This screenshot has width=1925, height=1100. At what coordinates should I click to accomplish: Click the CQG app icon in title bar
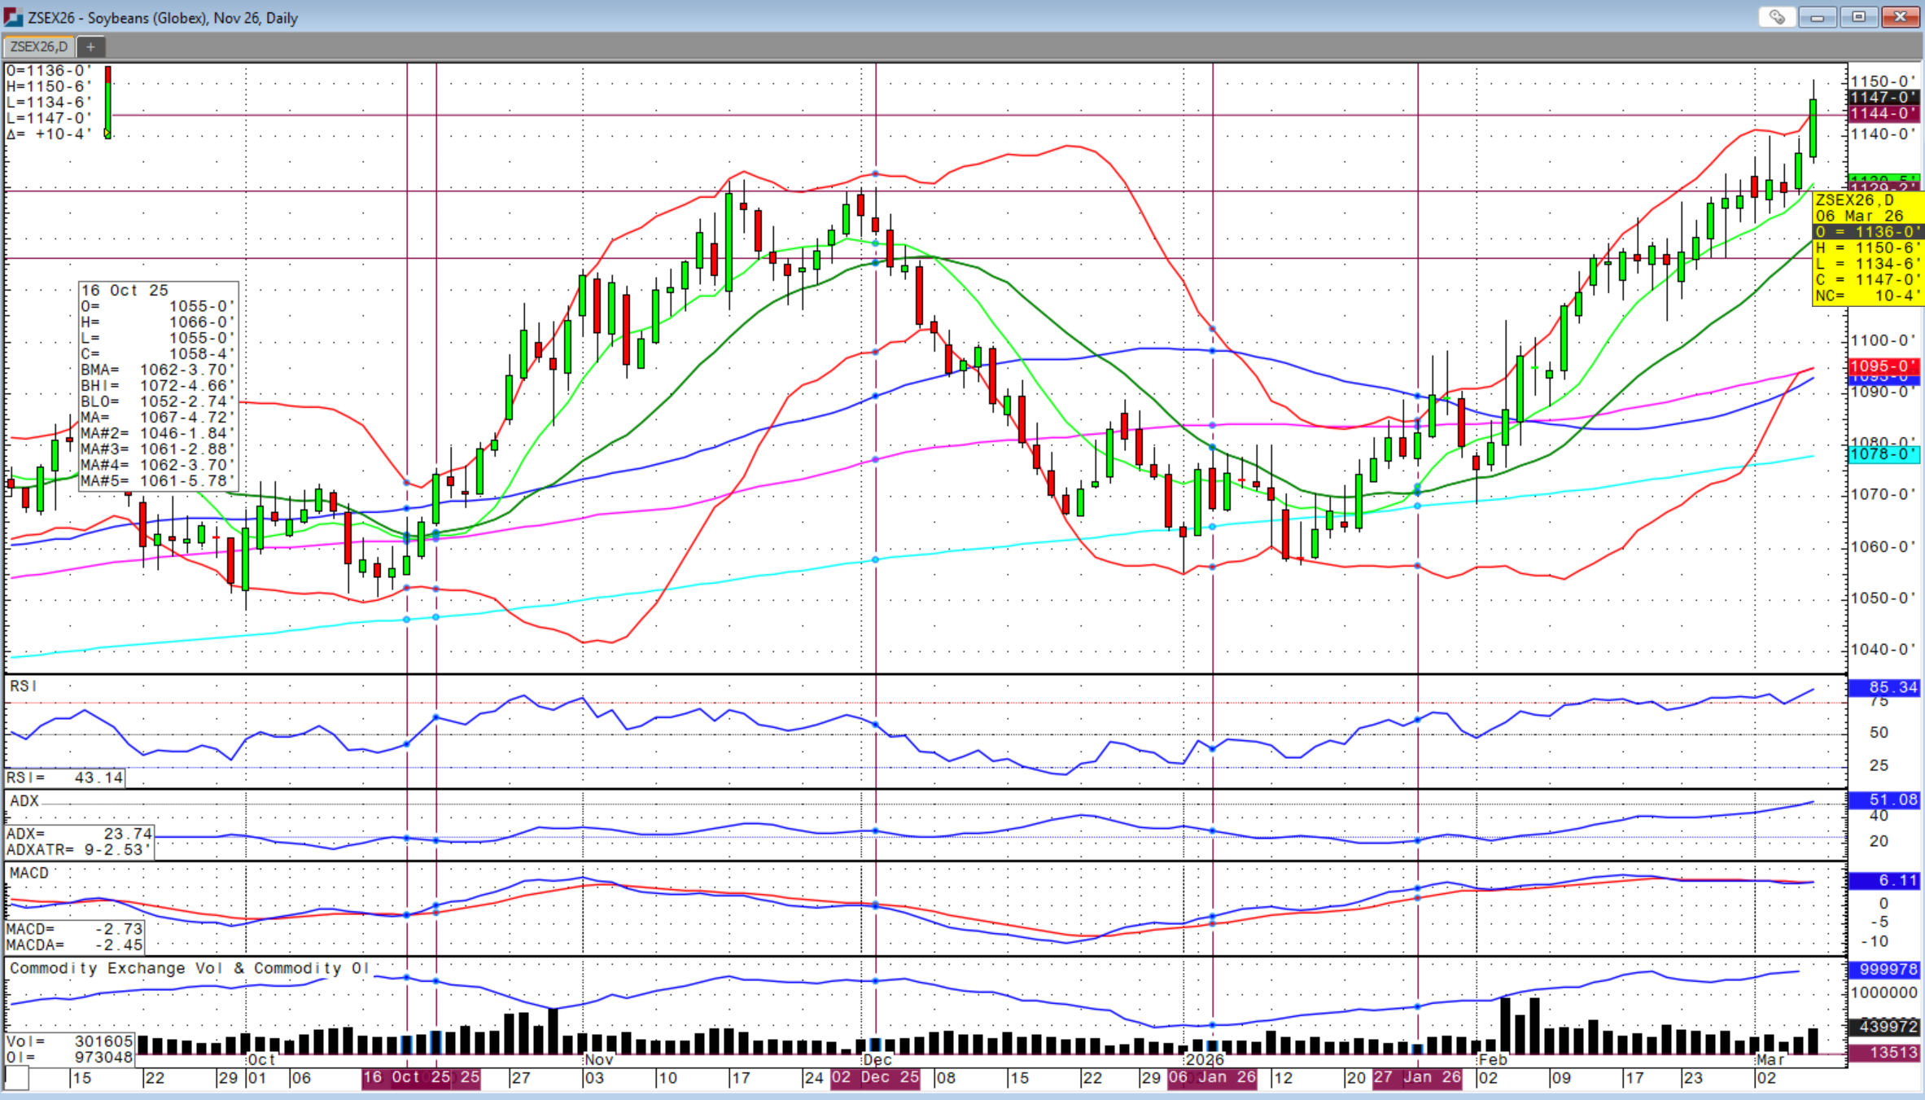click(x=13, y=17)
